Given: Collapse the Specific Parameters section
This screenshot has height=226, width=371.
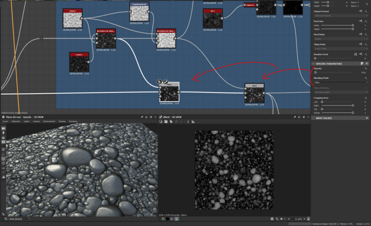Looking at the screenshot, I should click(x=314, y=64).
